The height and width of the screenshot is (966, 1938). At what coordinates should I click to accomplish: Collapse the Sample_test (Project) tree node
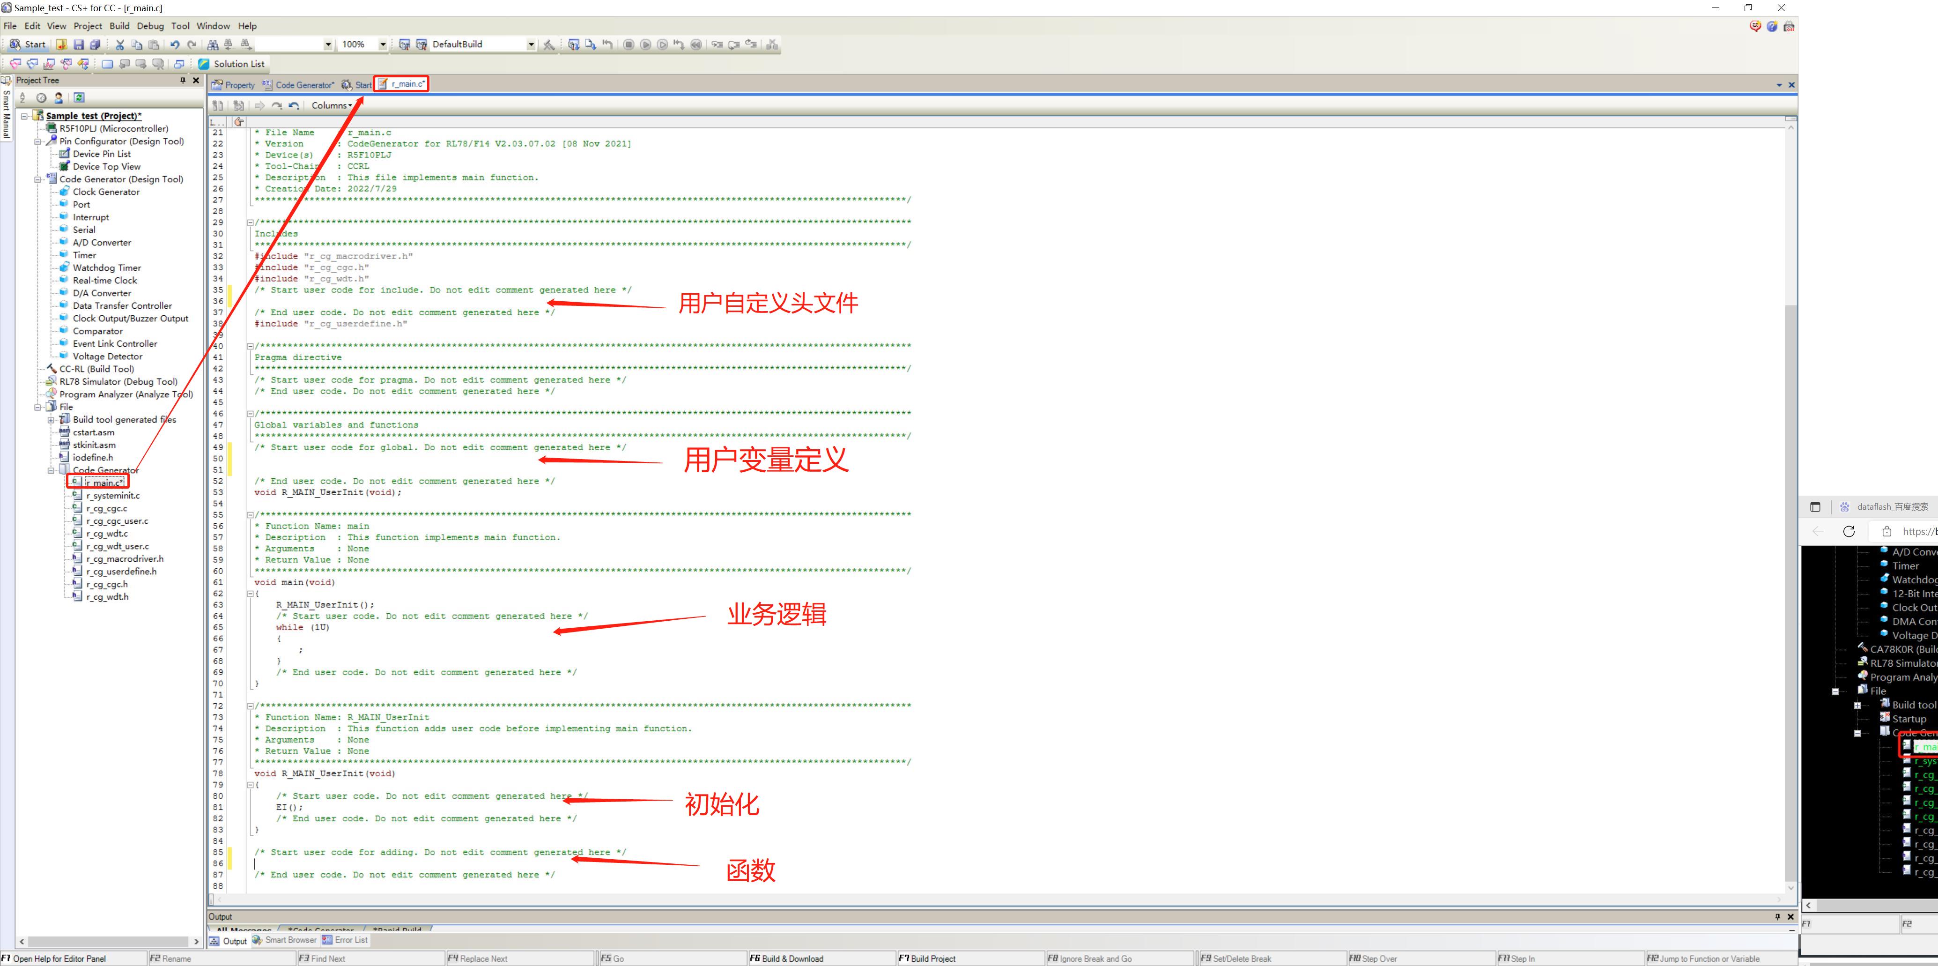point(25,116)
